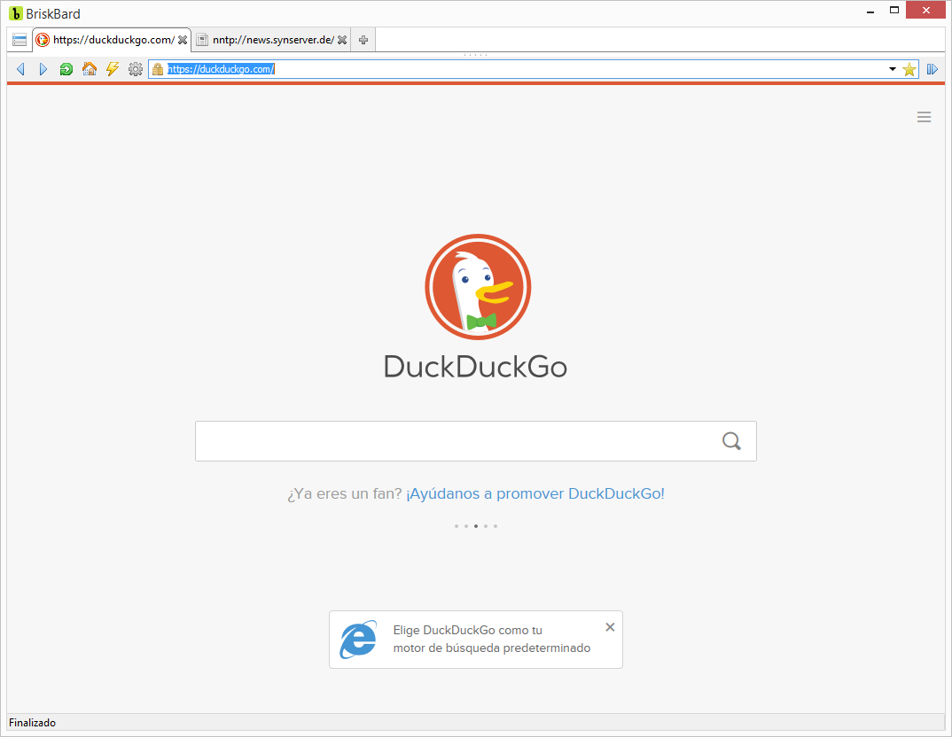Dismiss the default search engine banner
The image size is (952, 737).
[610, 627]
